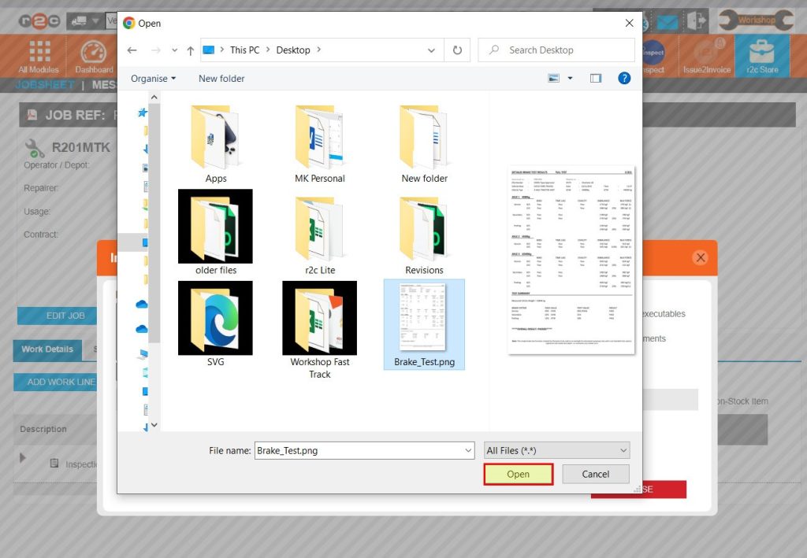Click the New folder button
The image size is (807, 558).
(x=222, y=78)
